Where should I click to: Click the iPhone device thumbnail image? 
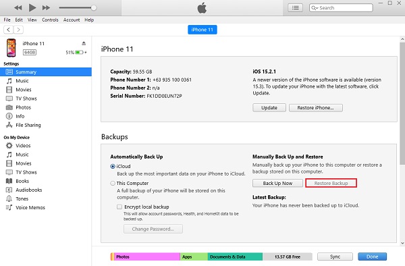point(11,48)
